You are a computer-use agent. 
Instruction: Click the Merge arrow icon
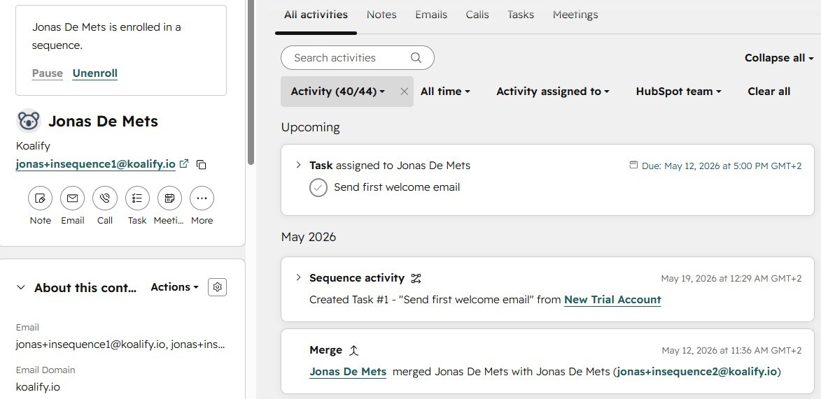354,350
